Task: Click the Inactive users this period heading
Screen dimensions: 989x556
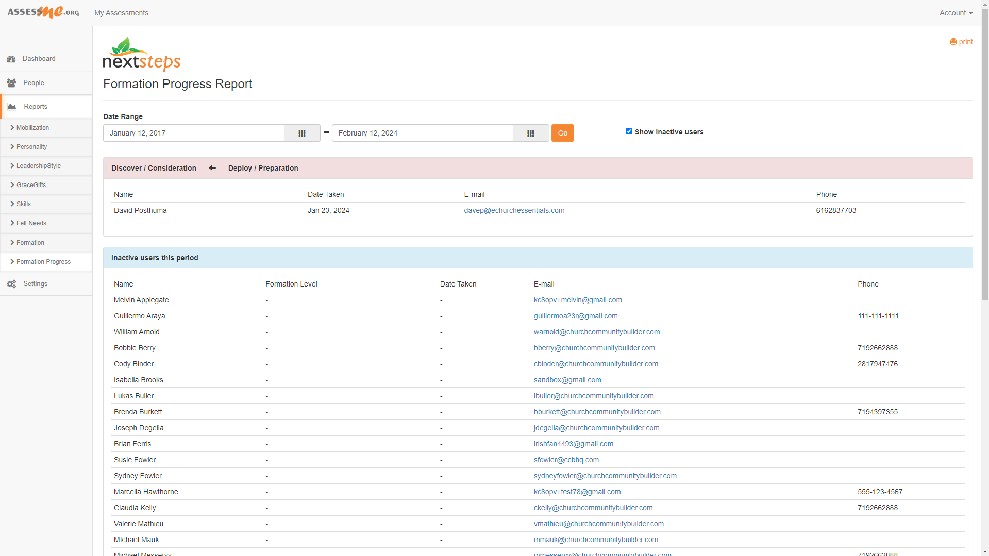Action: [155, 258]
